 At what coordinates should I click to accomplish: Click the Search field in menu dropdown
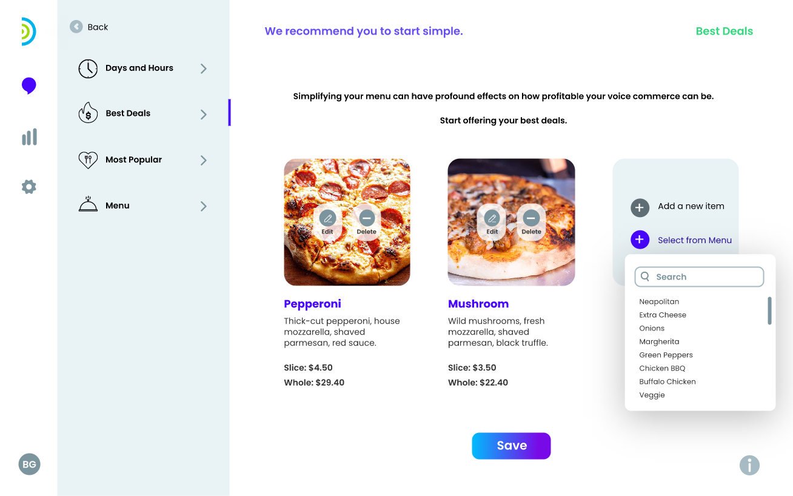(x=699, y=276)
